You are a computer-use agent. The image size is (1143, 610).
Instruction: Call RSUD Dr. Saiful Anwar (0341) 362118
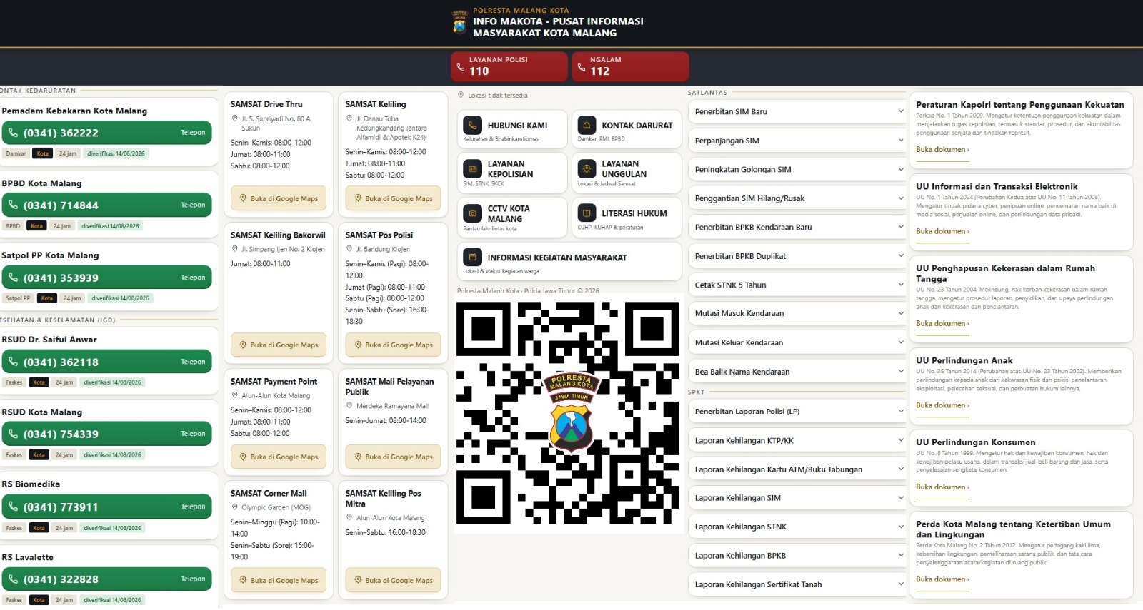pyautogui.click(x=106, y=362)
